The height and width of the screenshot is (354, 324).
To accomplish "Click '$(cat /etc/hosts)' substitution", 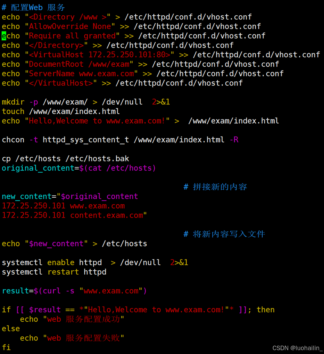I will pos(117,168).
